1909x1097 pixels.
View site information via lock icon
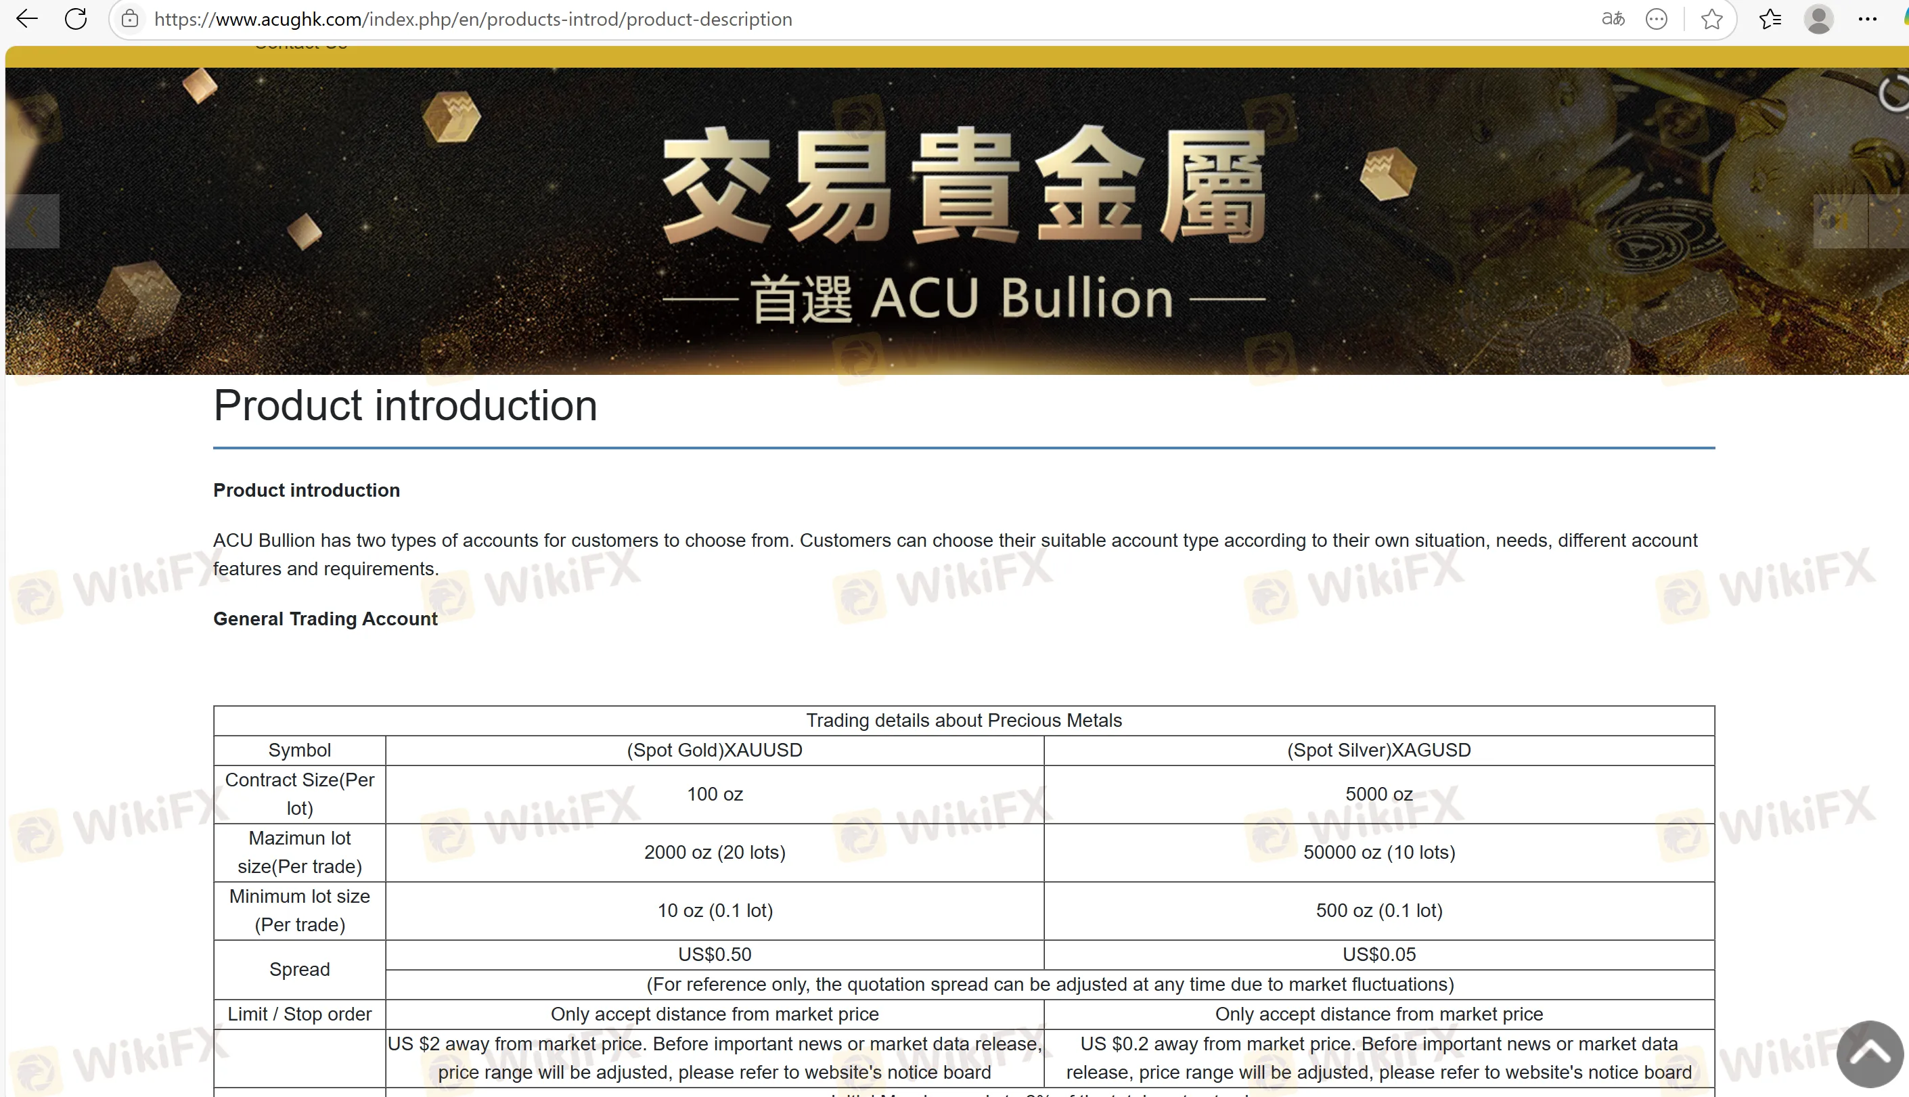131,19
